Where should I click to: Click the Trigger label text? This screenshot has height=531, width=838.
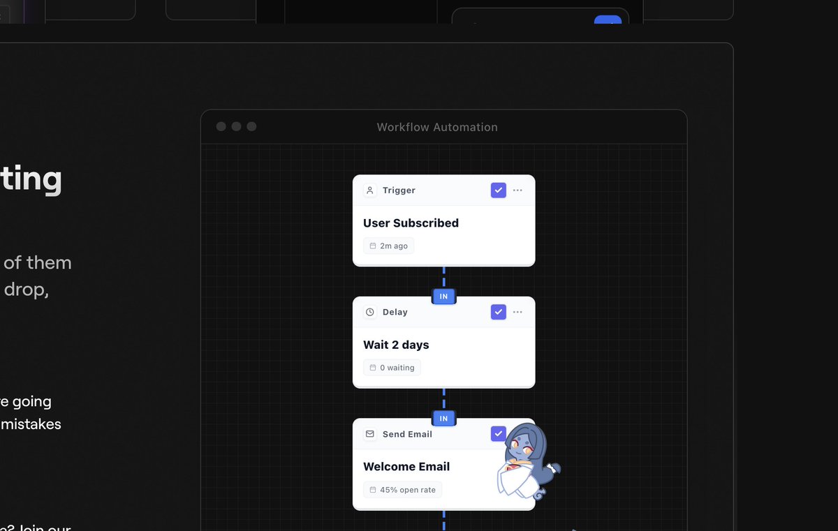click(399, 190)
